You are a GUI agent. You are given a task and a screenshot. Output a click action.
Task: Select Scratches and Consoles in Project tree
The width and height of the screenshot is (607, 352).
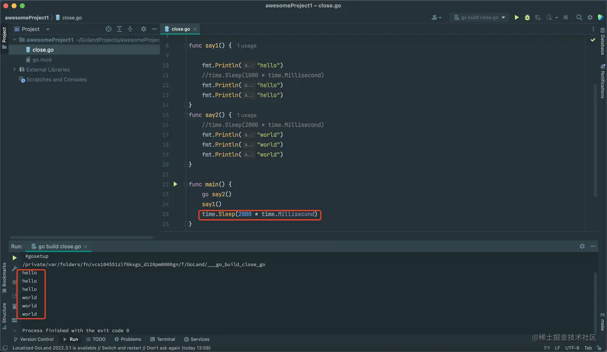(57, 80)
